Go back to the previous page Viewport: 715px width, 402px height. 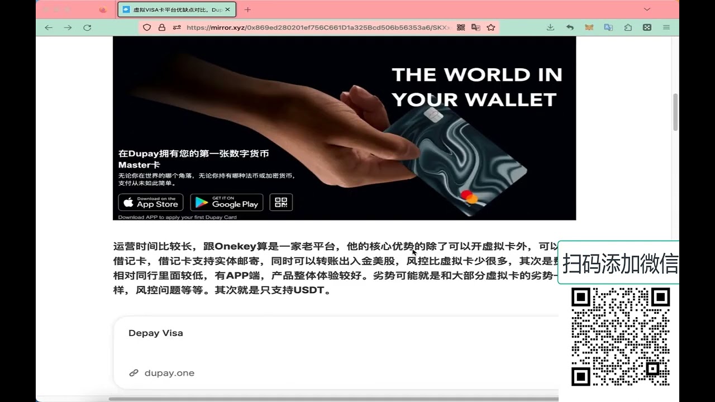49,27
